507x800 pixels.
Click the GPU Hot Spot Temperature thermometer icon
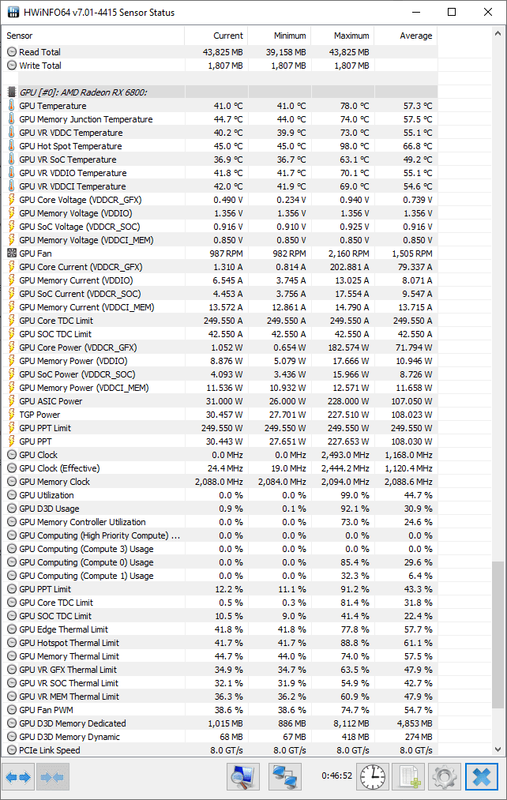[12, 146]
